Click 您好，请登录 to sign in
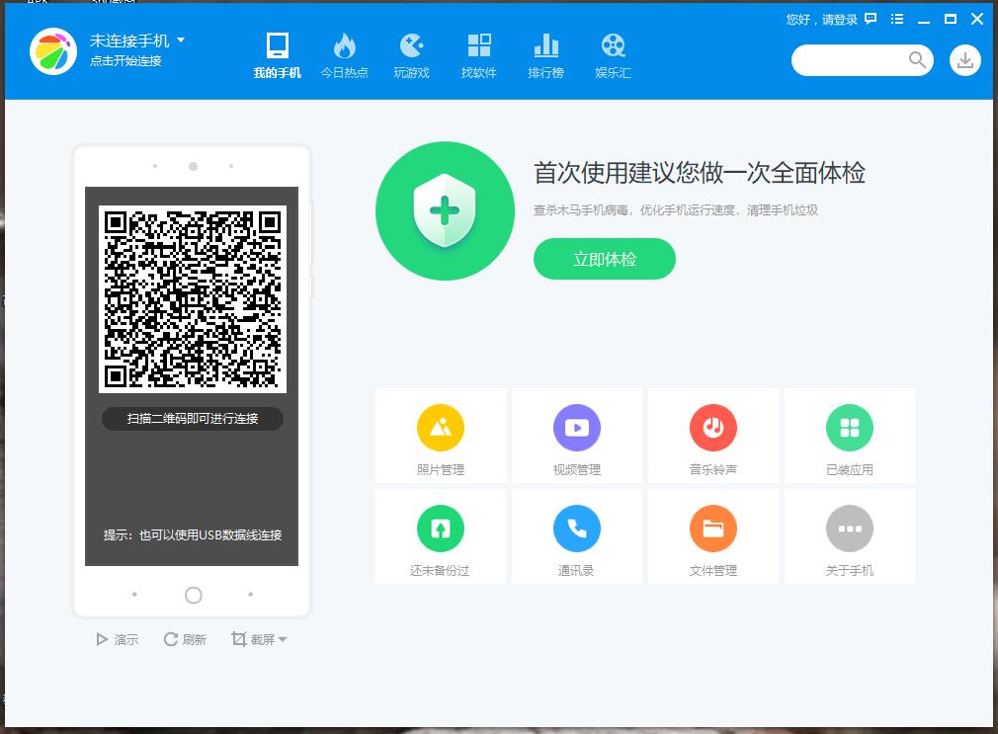The height and width of the screenshot is (734, 998). coord(822,20)
